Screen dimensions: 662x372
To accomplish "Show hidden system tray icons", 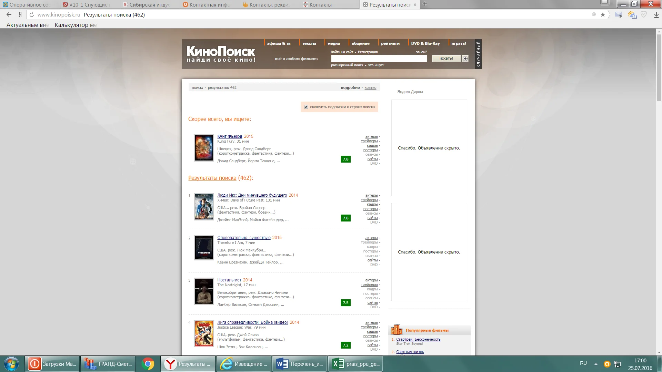I will (x=596, y=364).
